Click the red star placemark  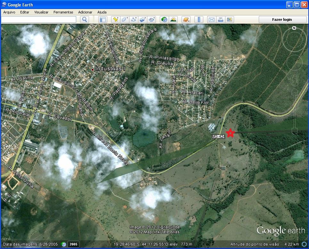click(x=230, y=133)
